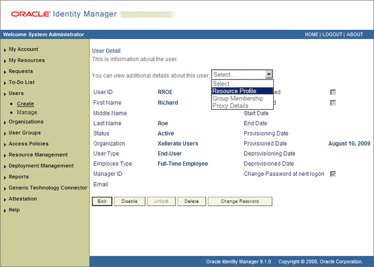Open the additional details dropdown arrow
The height and width of the screenshot is (267, 374).
pyautogui.click(x=269, y=74)
